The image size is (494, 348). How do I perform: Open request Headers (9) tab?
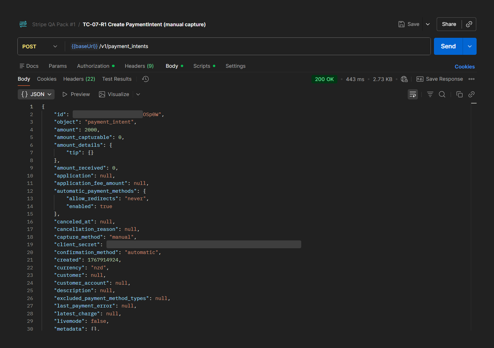coord(139,66)
